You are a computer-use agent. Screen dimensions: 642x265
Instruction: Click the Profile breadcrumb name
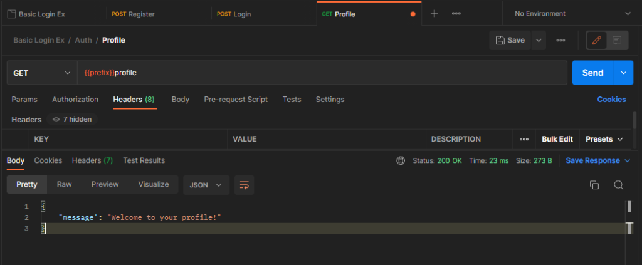pos(113,40)
